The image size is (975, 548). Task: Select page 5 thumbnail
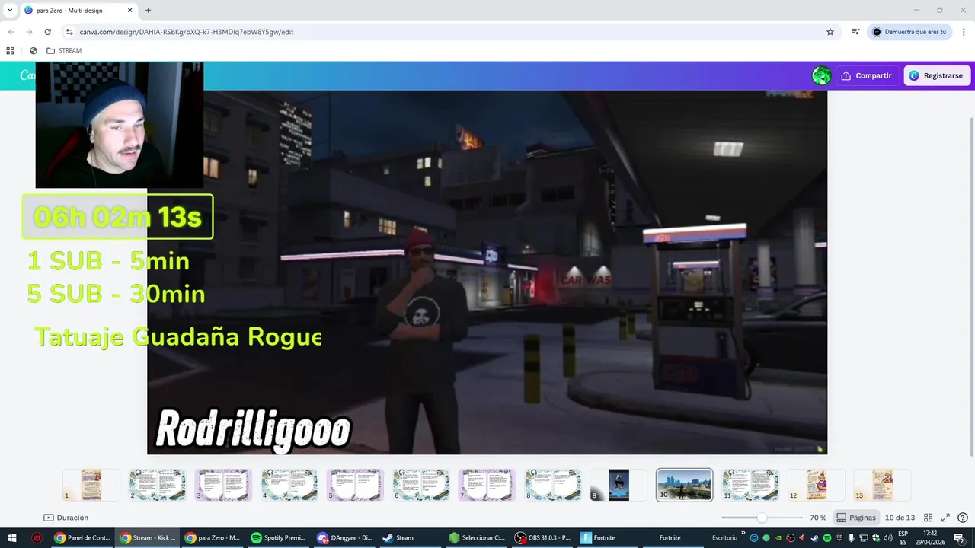(x=354, y=485)
